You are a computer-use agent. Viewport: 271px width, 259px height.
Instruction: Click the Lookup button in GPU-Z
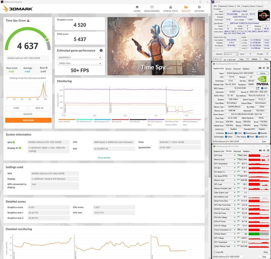(x=262, y=73)
